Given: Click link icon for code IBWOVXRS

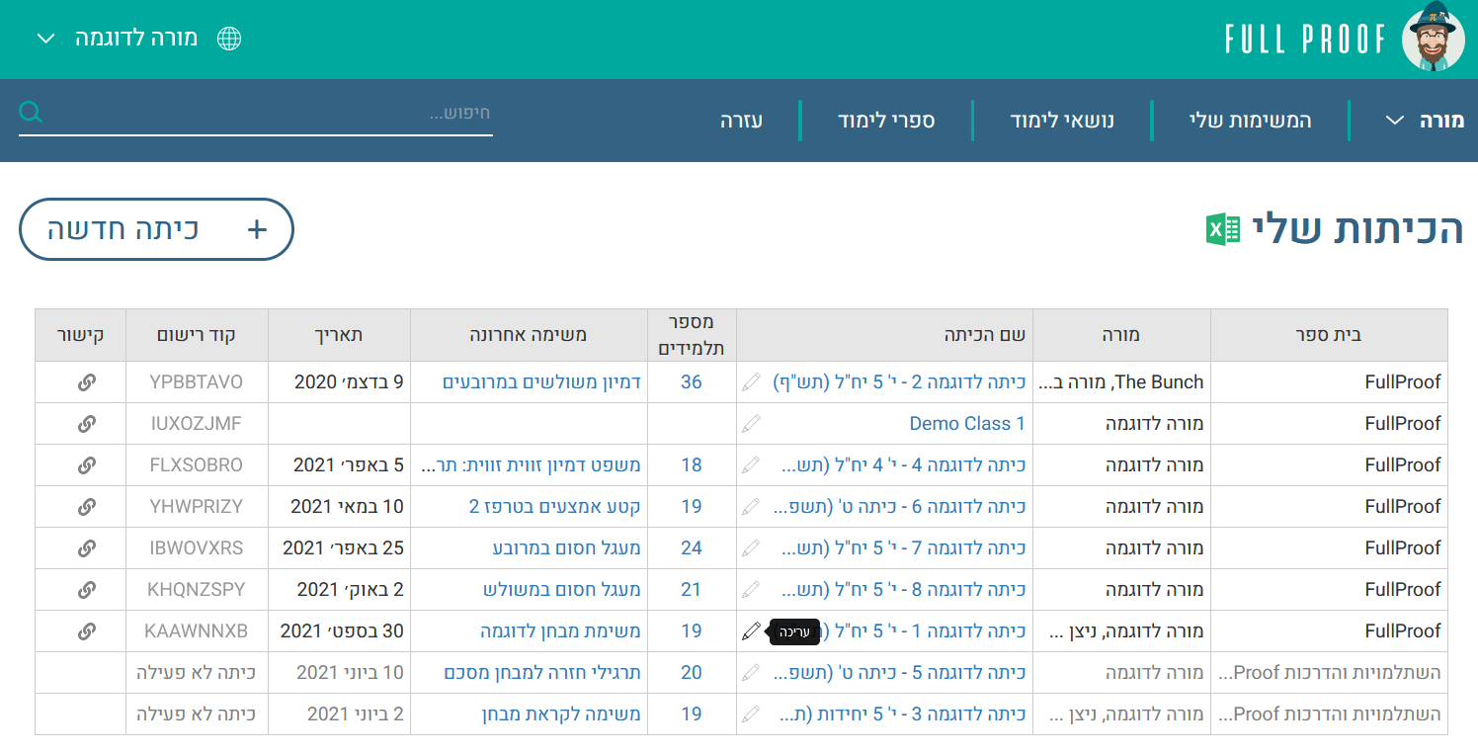Looking at the screenshot, I should coord(86,548).
